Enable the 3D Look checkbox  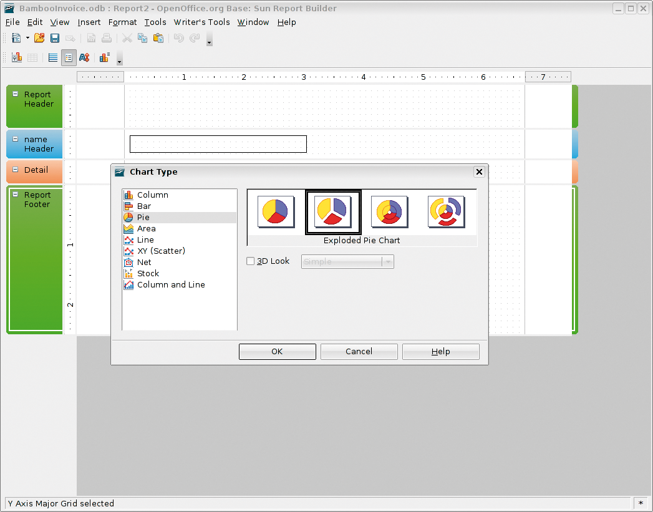250,261
